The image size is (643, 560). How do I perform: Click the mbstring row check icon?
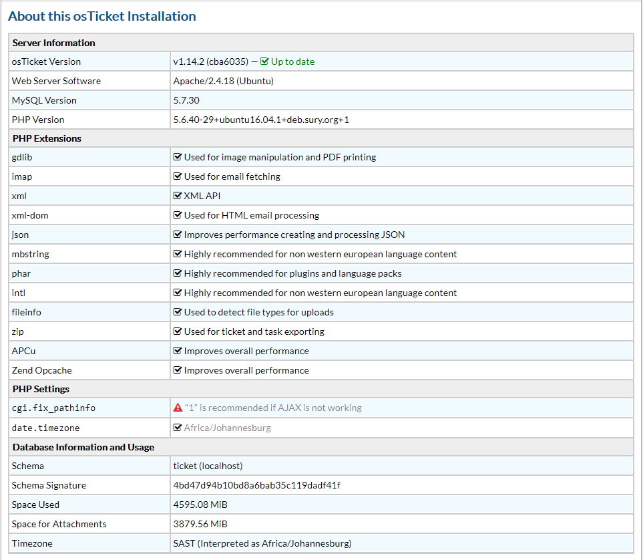pyautogui.click(x=177, y=254)
